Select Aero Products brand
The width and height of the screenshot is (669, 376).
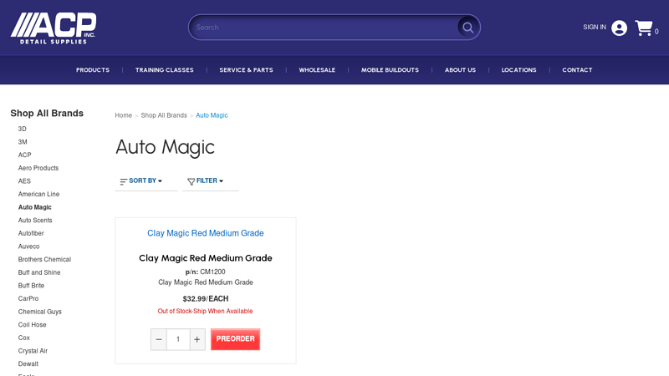coord(38,168)
